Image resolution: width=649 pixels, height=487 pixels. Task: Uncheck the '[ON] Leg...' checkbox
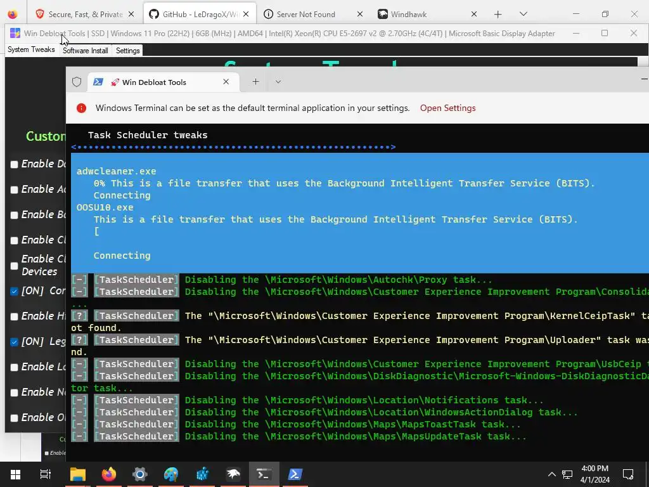pyautogui.click(x=14, y=342)
